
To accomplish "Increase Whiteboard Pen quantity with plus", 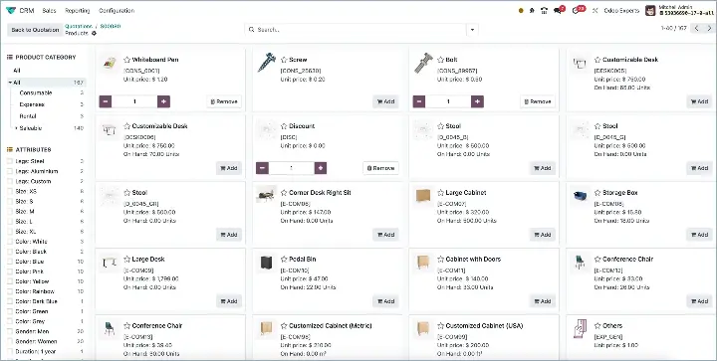I will pos(163,101).
